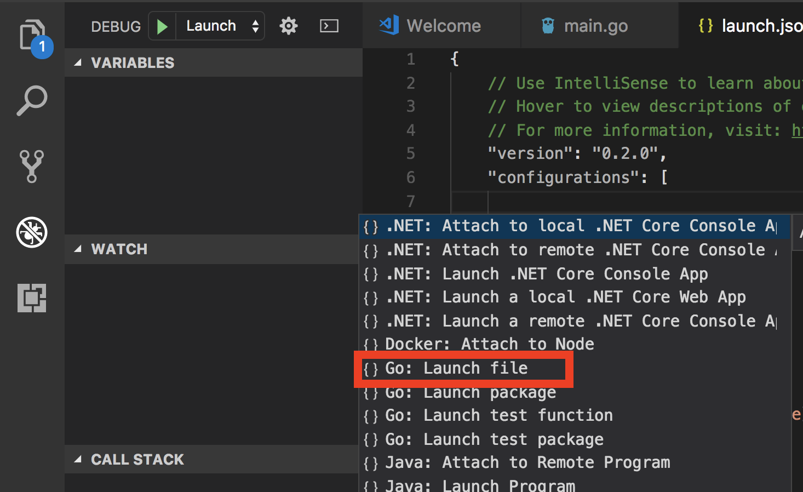Click the "version": "0.2.0" line
The height and width of the screenshot is (492, 803).
577,153
